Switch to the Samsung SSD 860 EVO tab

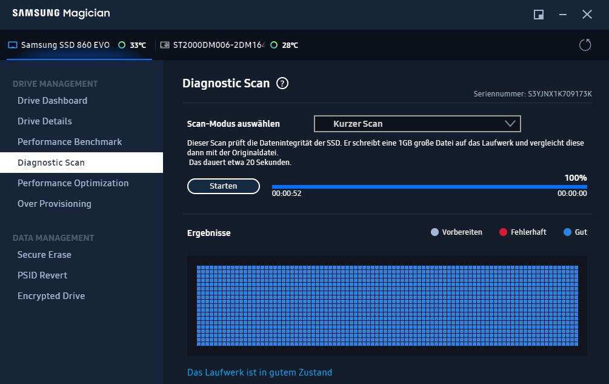(79, 45)
